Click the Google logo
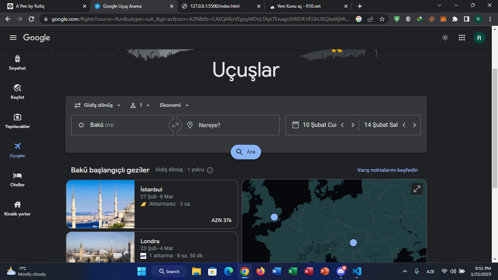This screenshot has width=498, height=280. [36, 38]
